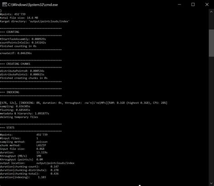The image size is (214, 186).
Task: Click the '=== STATS' heading
Action: (x=7, y=128)
